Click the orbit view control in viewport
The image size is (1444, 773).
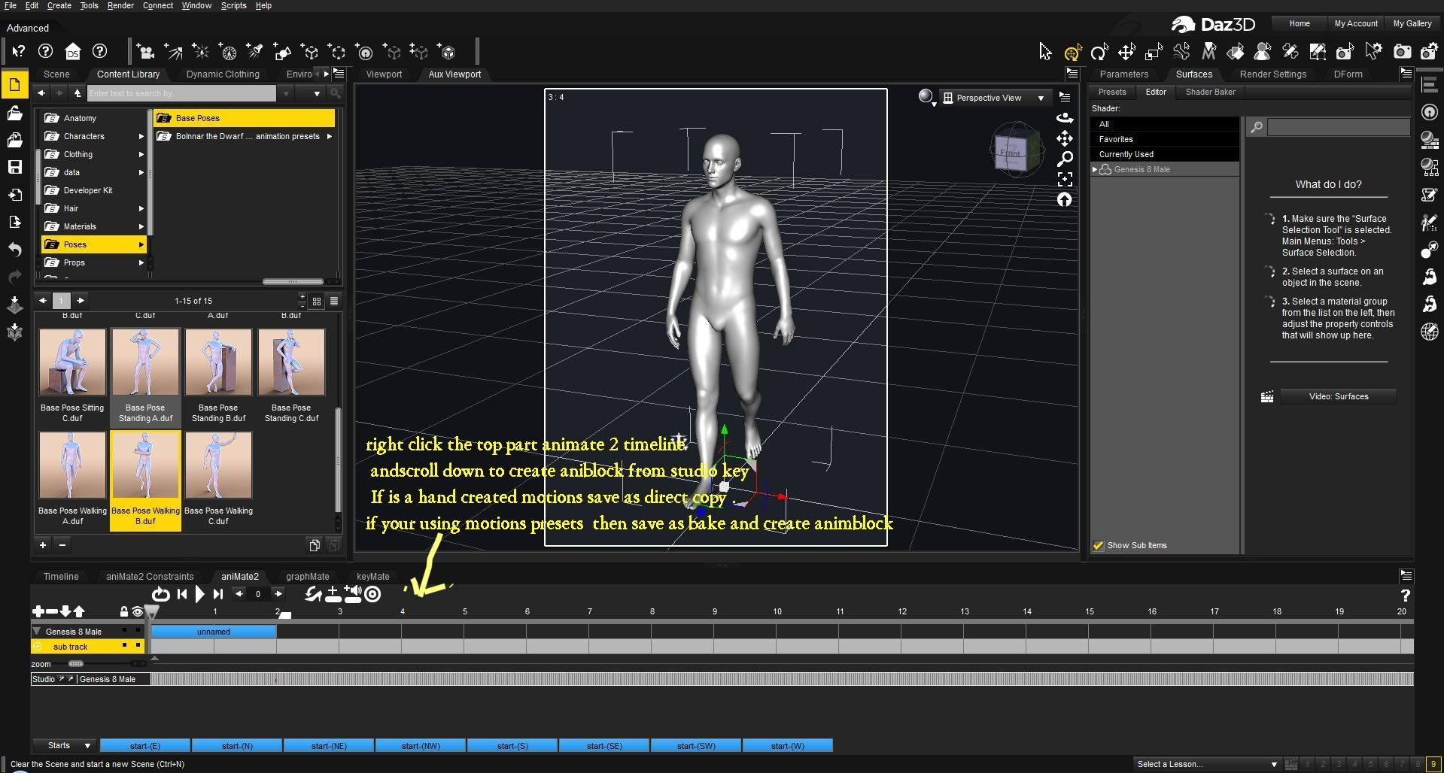(1064, 117)
